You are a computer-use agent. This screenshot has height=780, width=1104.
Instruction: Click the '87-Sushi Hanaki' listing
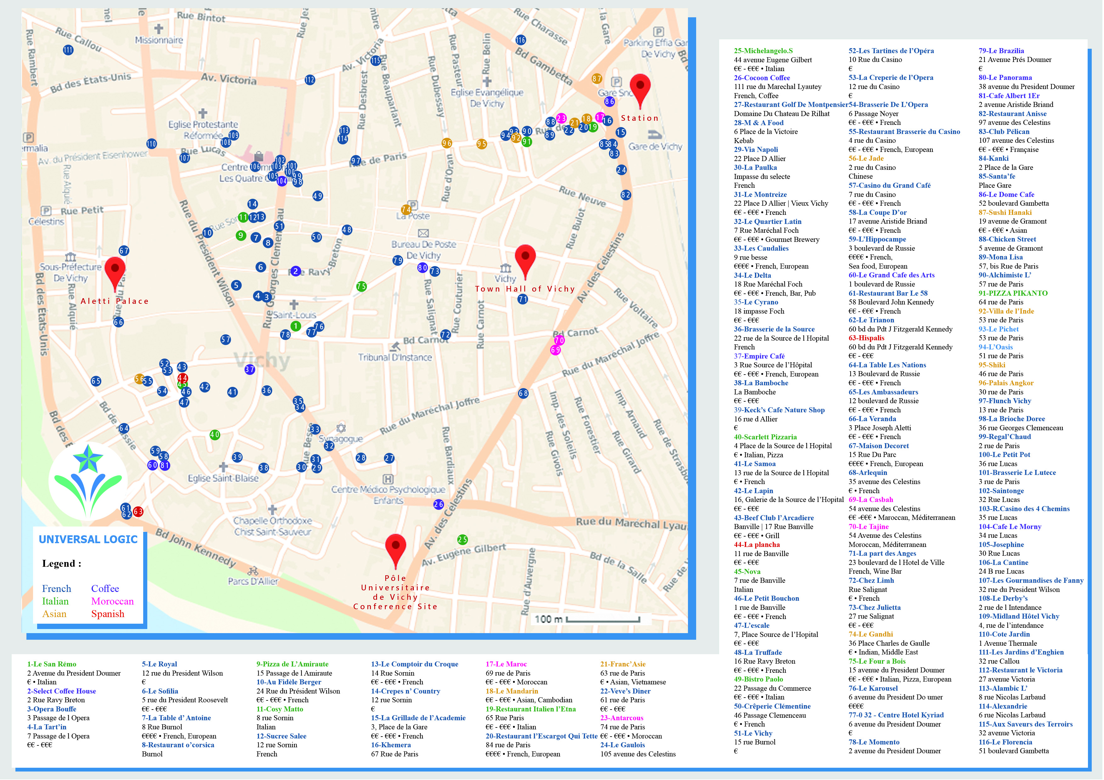click(1005, 212)
